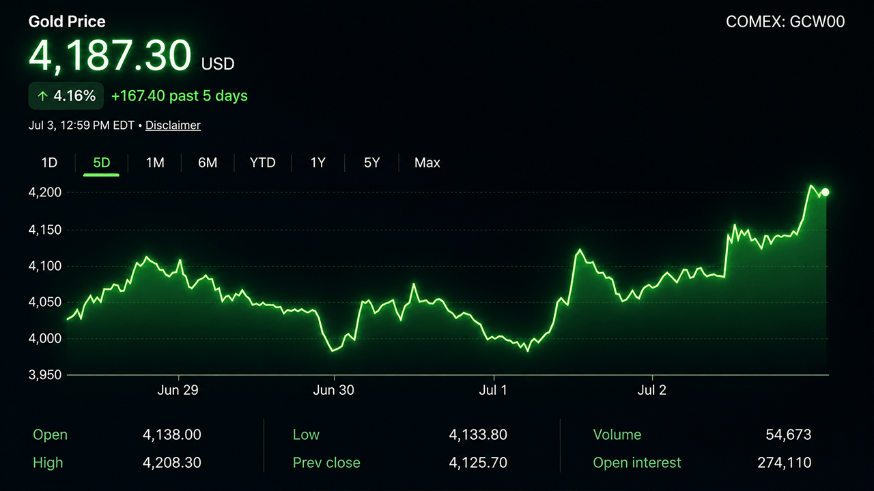
Task: Click the 4,100 y-axis label
Action: (45, 266)
